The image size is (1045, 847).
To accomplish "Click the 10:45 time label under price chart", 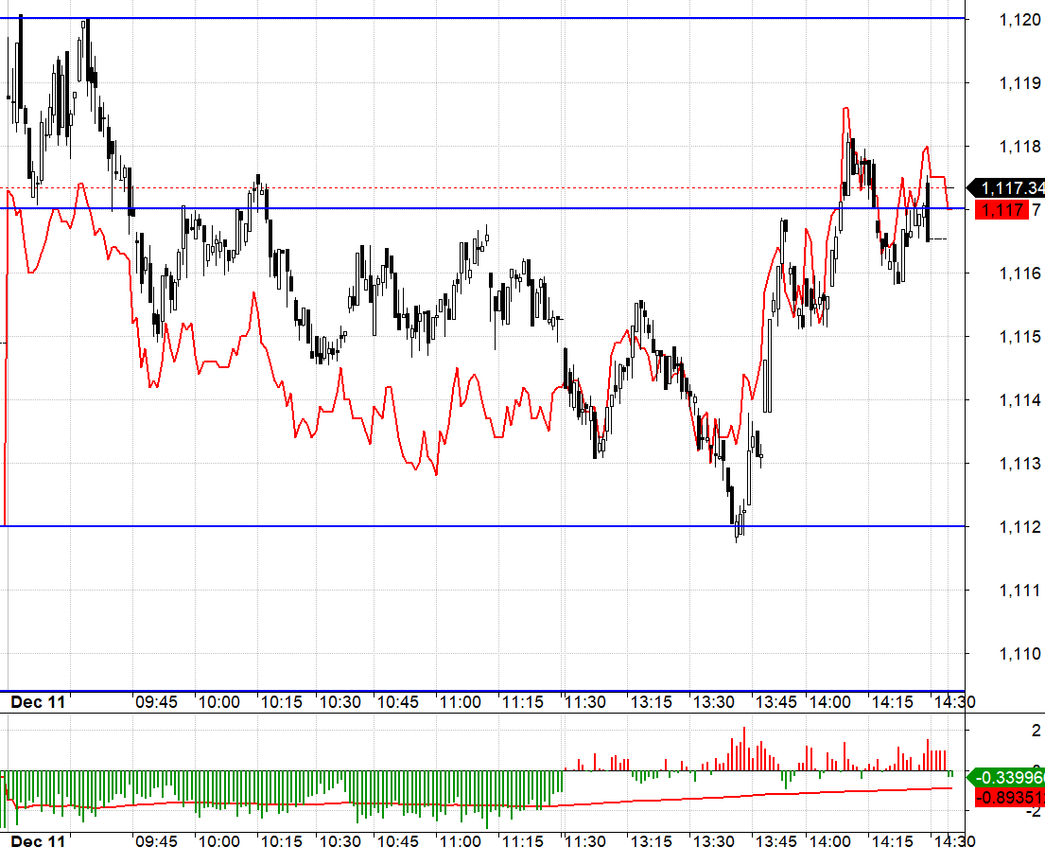I will pos(398,701).
